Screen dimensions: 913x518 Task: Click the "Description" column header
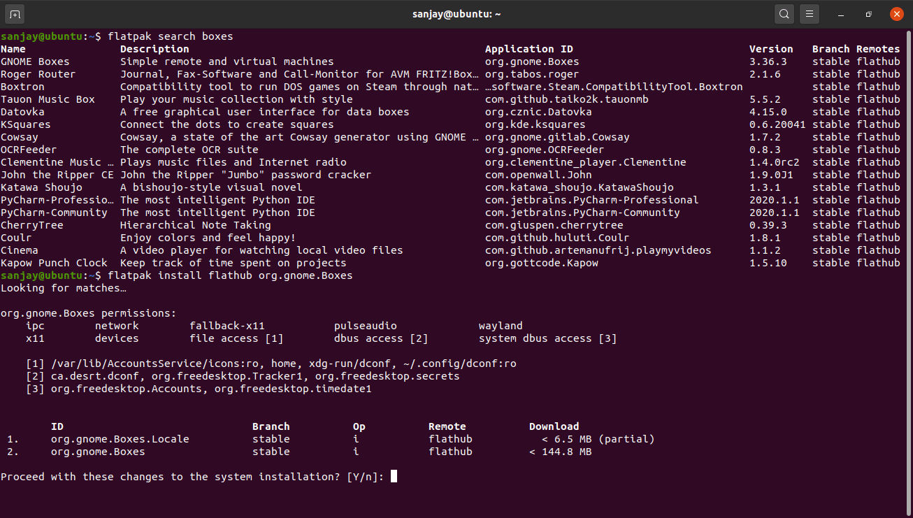coord(154,49)
